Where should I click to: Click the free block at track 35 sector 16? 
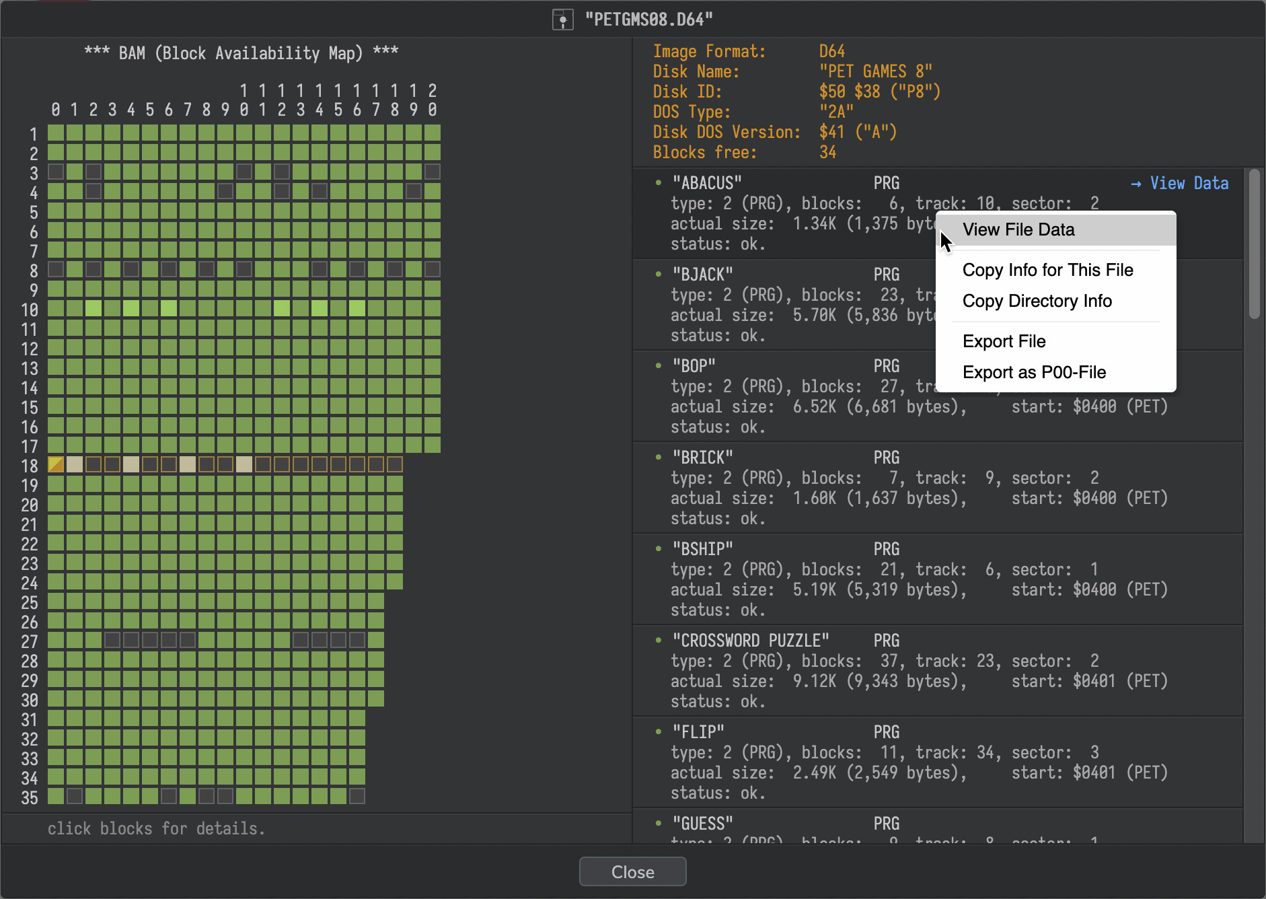tap(357, 796)
